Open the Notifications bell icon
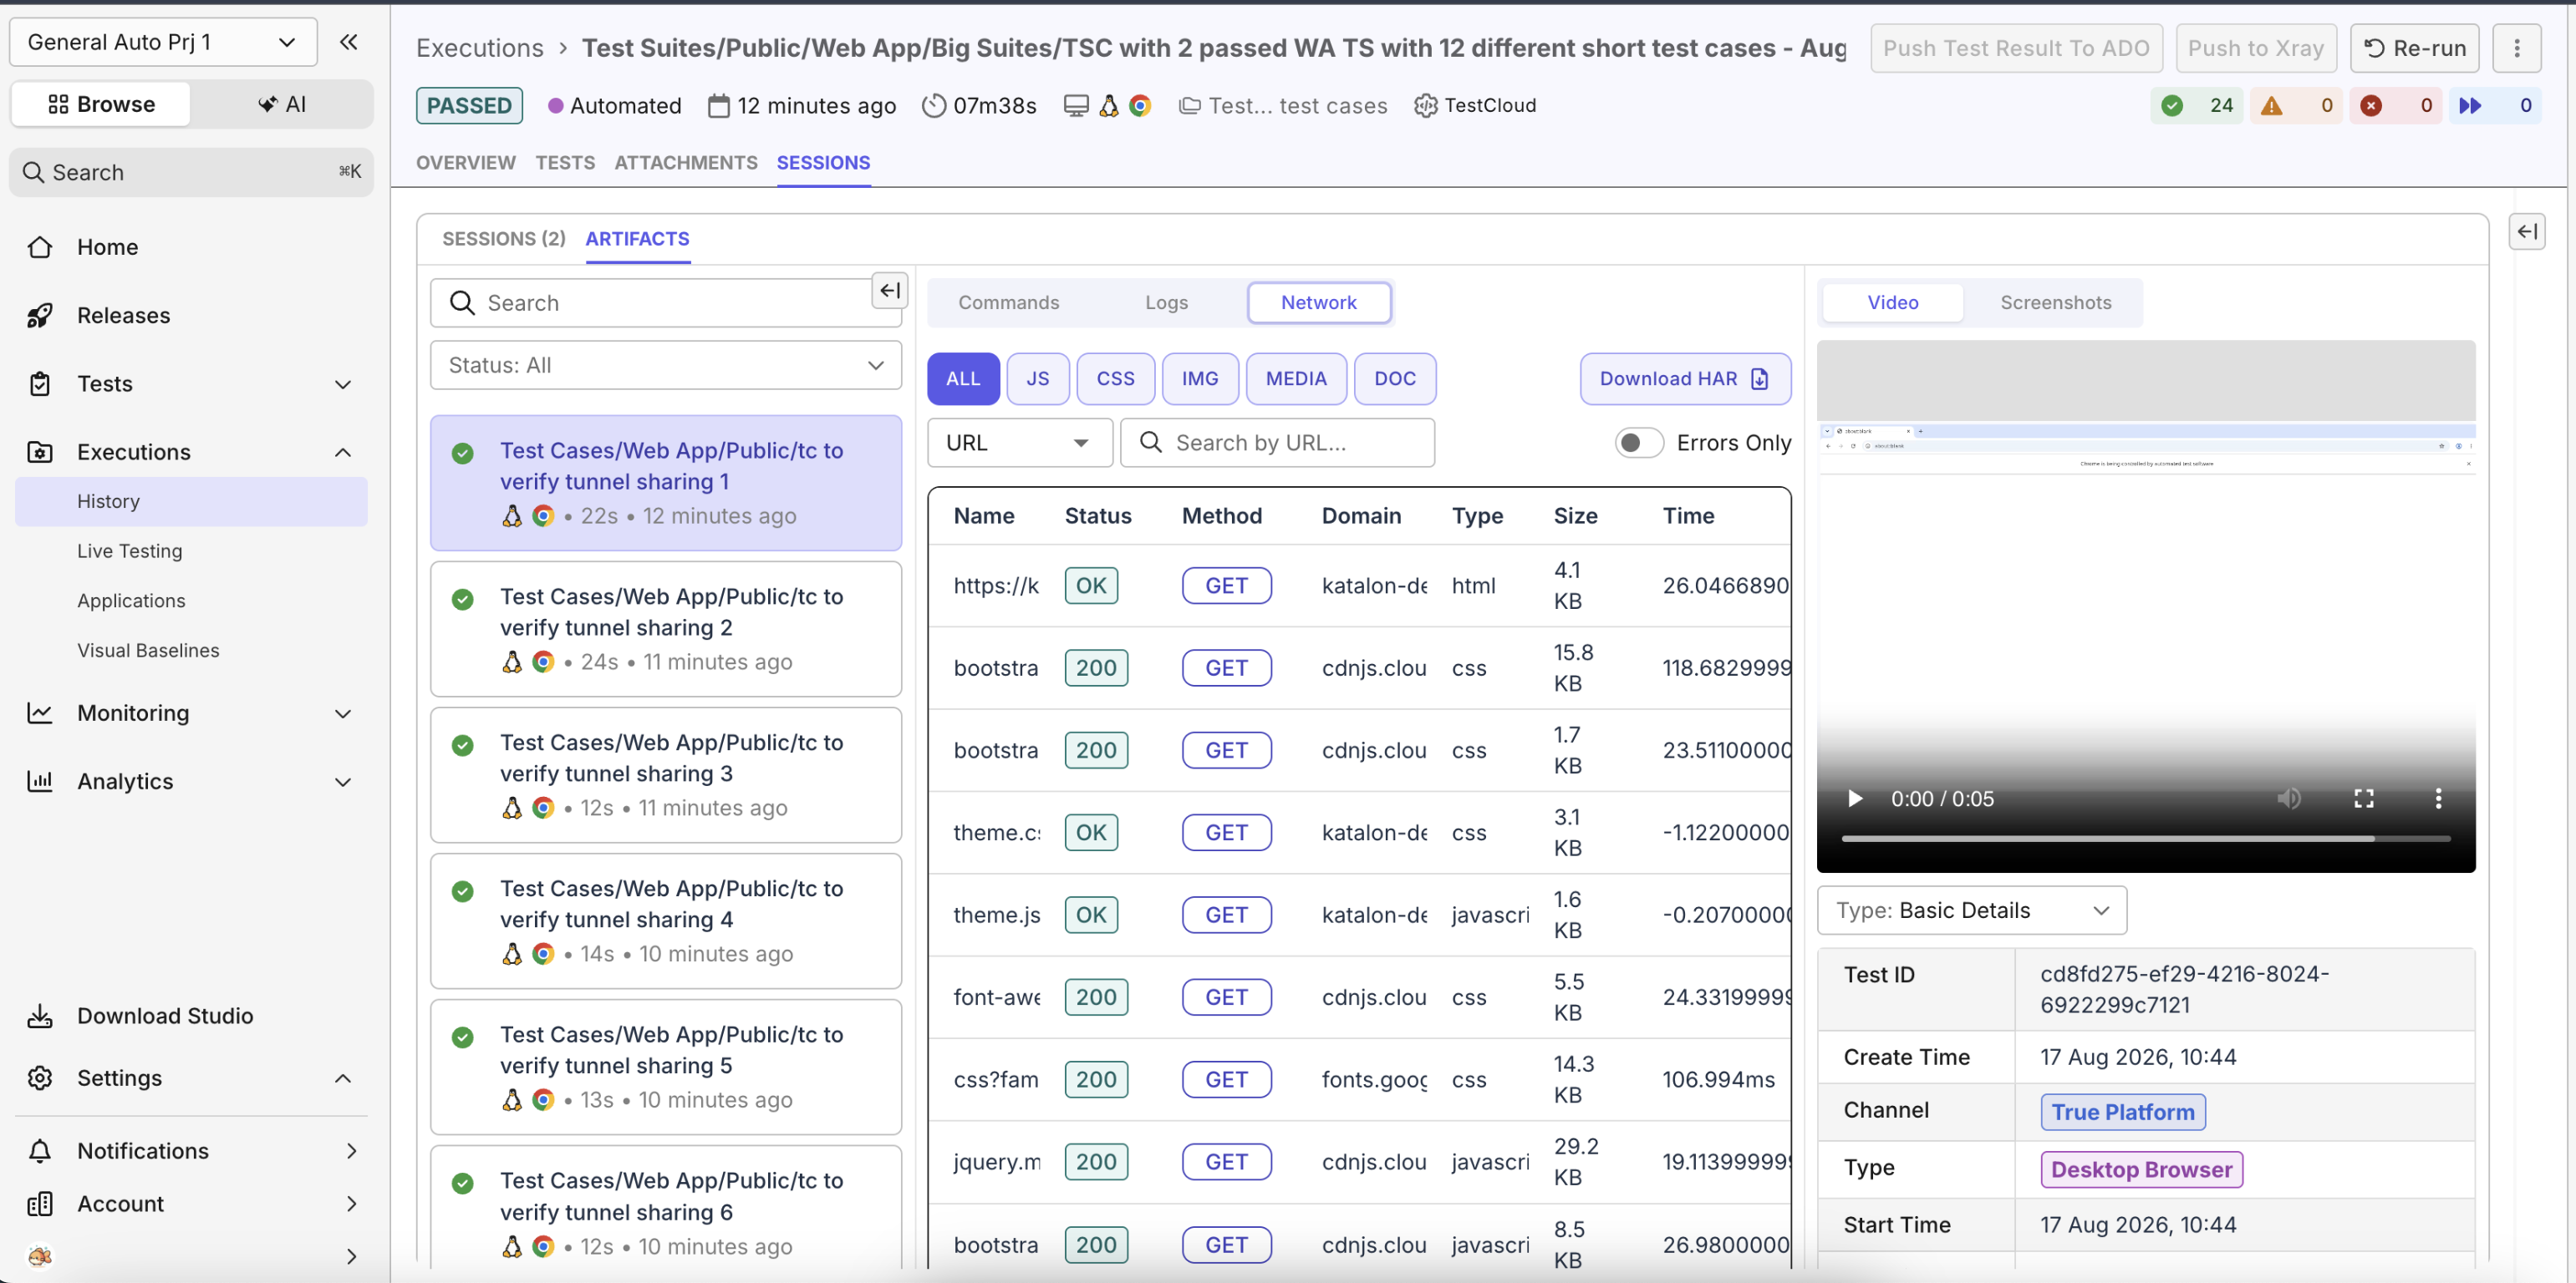Image resolution: width=2576 pixels, height=1283 pixels. 40,1150
